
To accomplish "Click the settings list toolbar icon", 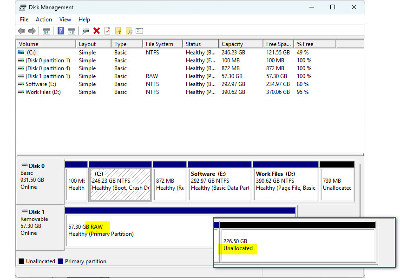I will (x=139, y=31).
